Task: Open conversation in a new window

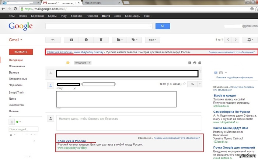Action: (200, 63)
